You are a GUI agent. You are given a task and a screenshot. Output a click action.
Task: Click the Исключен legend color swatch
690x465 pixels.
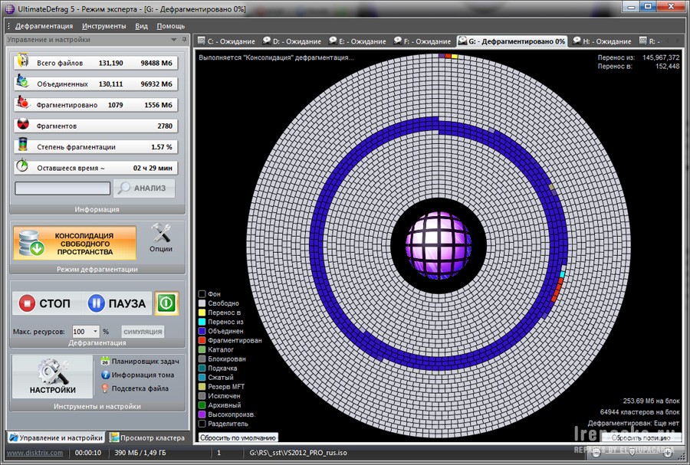point(202,395)
